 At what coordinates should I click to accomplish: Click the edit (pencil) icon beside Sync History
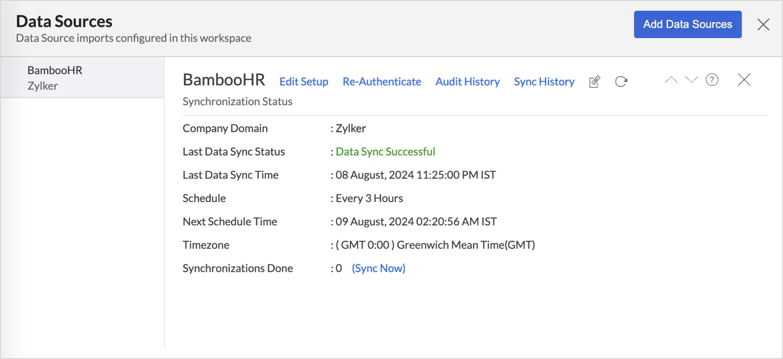coord(594,81)
